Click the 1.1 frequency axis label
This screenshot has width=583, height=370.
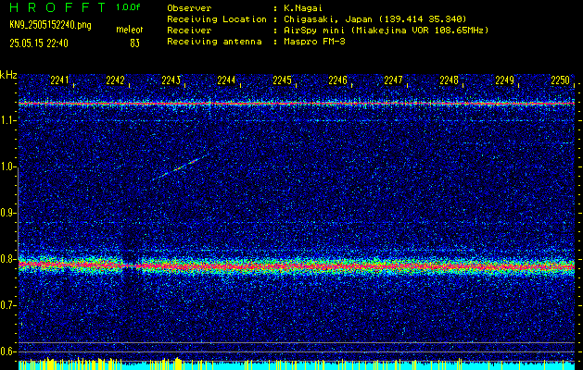[x=6, y=120]
